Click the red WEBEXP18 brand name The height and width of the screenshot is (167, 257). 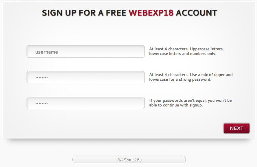coord(151,13)
